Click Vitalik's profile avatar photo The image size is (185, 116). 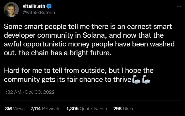(11, 10)
